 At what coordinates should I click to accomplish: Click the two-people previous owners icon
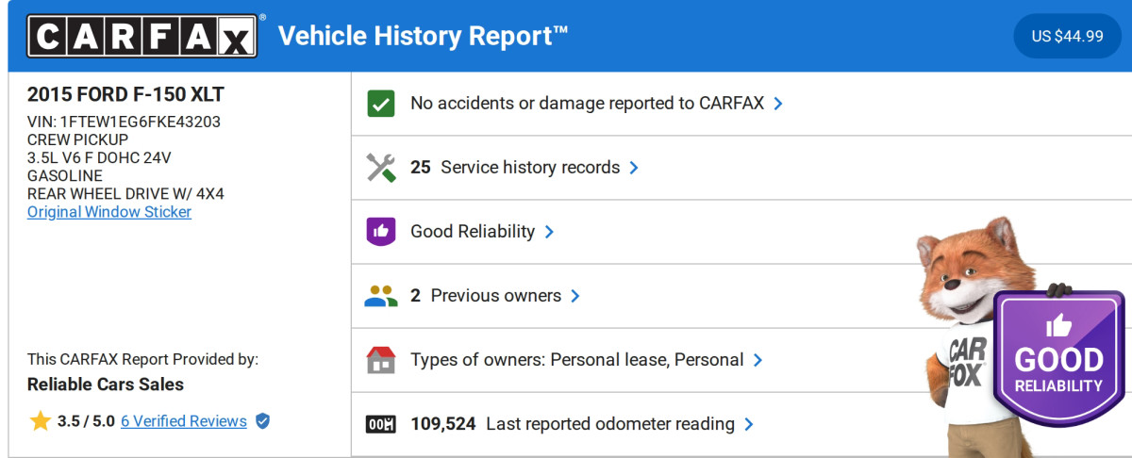pos(381,296)
